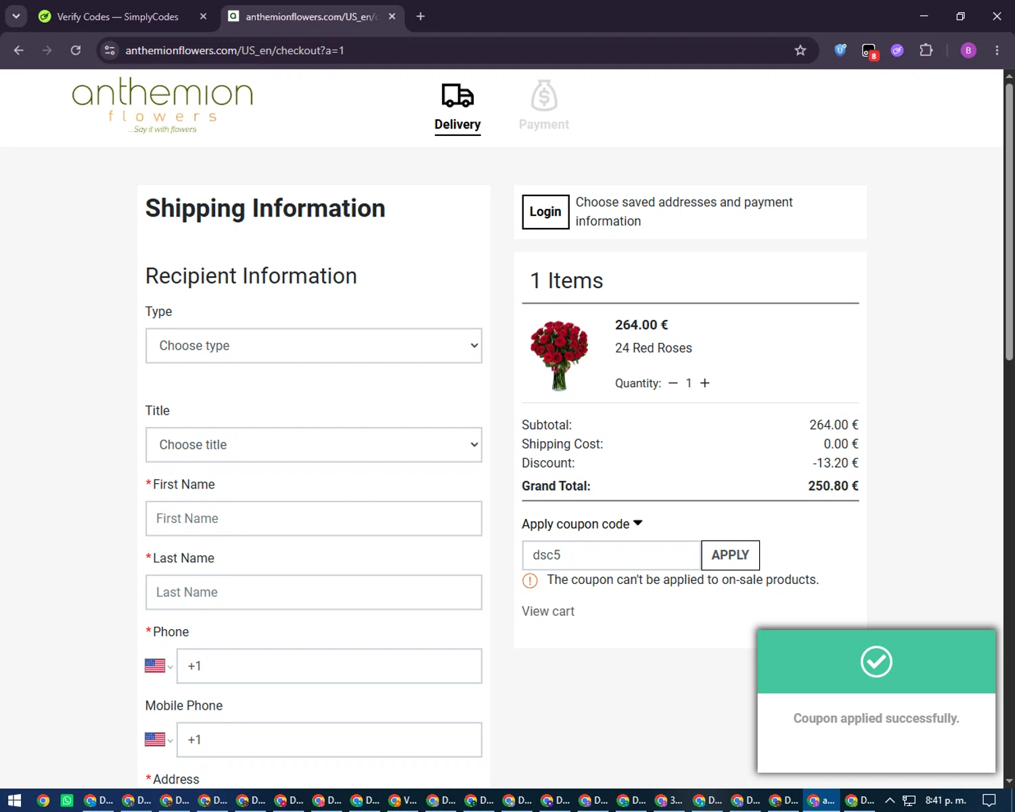View site information icon in address bar
1015x812 pixels.
(x=110, y=50)
